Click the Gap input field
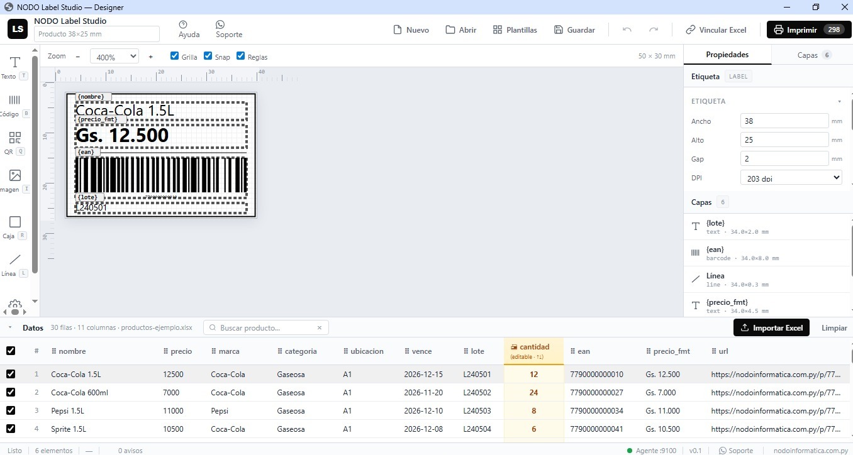This screenshot has width=853, height=455. click(x=784, y=158)
